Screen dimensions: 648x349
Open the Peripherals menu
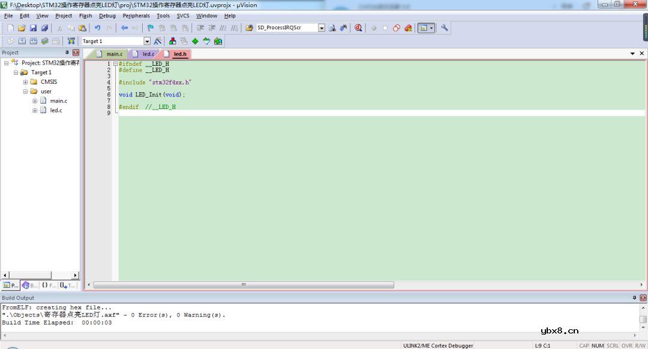(136, 16)
